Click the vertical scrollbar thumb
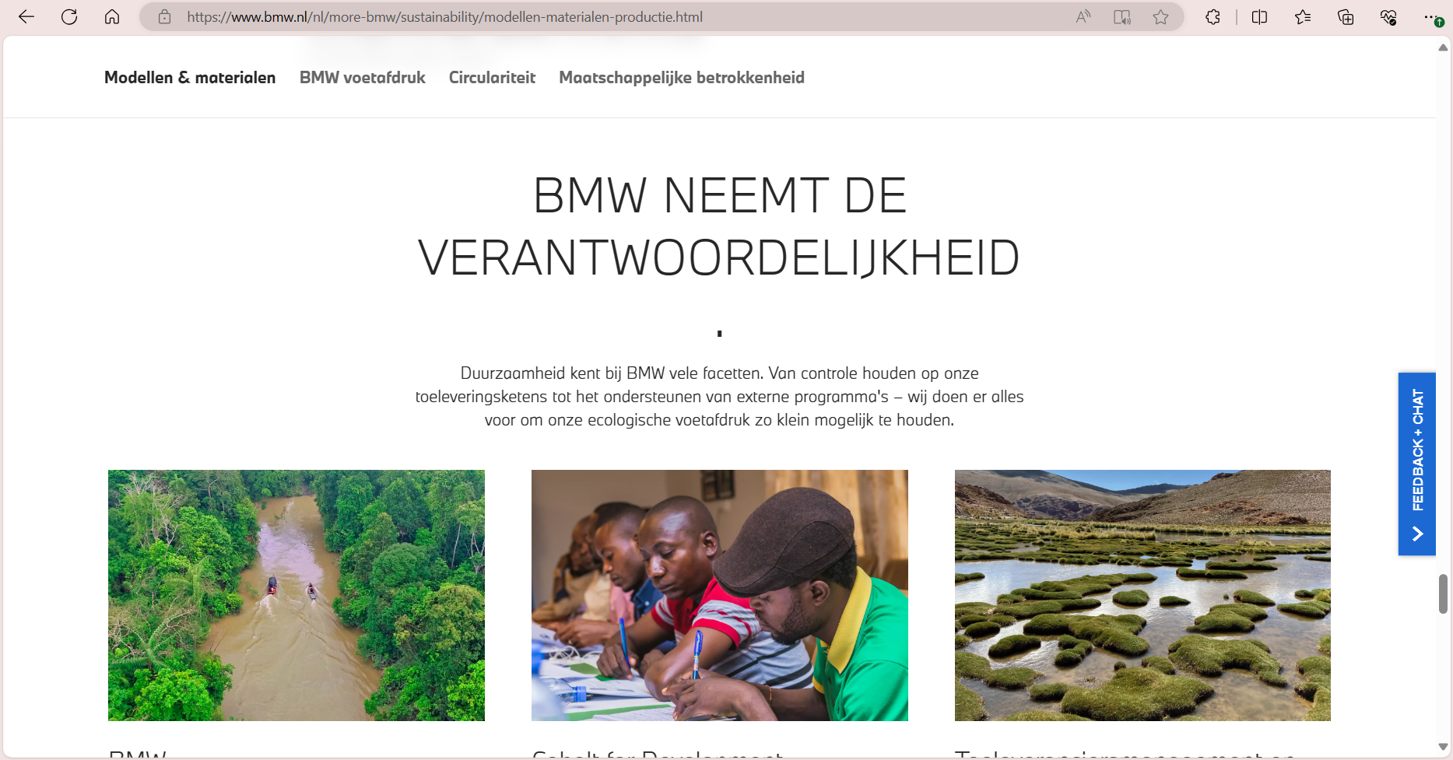Viewport: 1453px width, 760px height. click(1443, 594)
